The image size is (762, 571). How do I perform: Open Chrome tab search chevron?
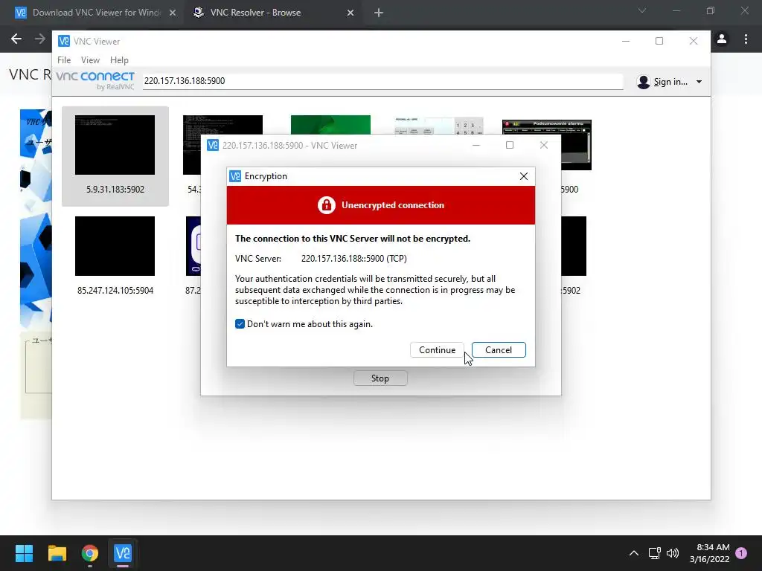[x=642, y=10]
